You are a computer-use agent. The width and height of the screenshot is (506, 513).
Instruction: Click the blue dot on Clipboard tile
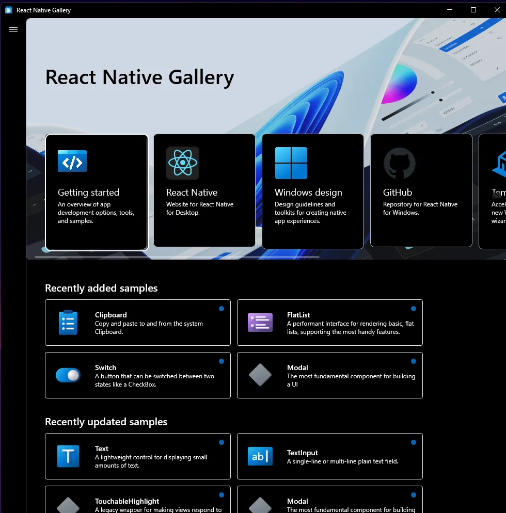pos(221,309)
